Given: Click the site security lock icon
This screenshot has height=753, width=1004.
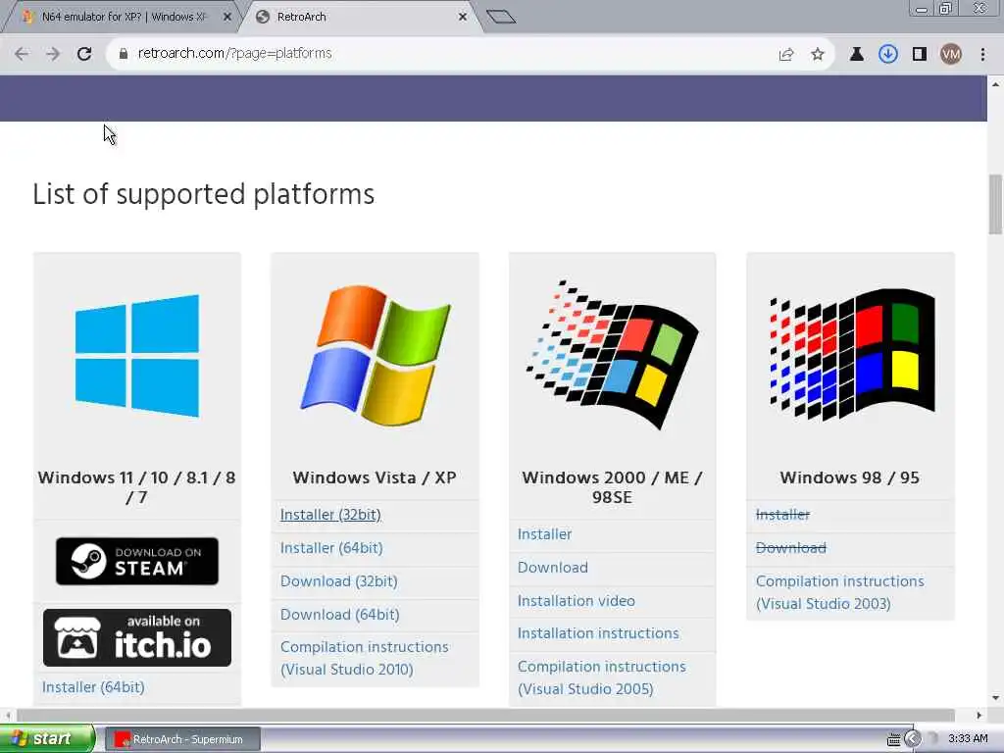Looking at the screenshot, I should pos(124,54).
